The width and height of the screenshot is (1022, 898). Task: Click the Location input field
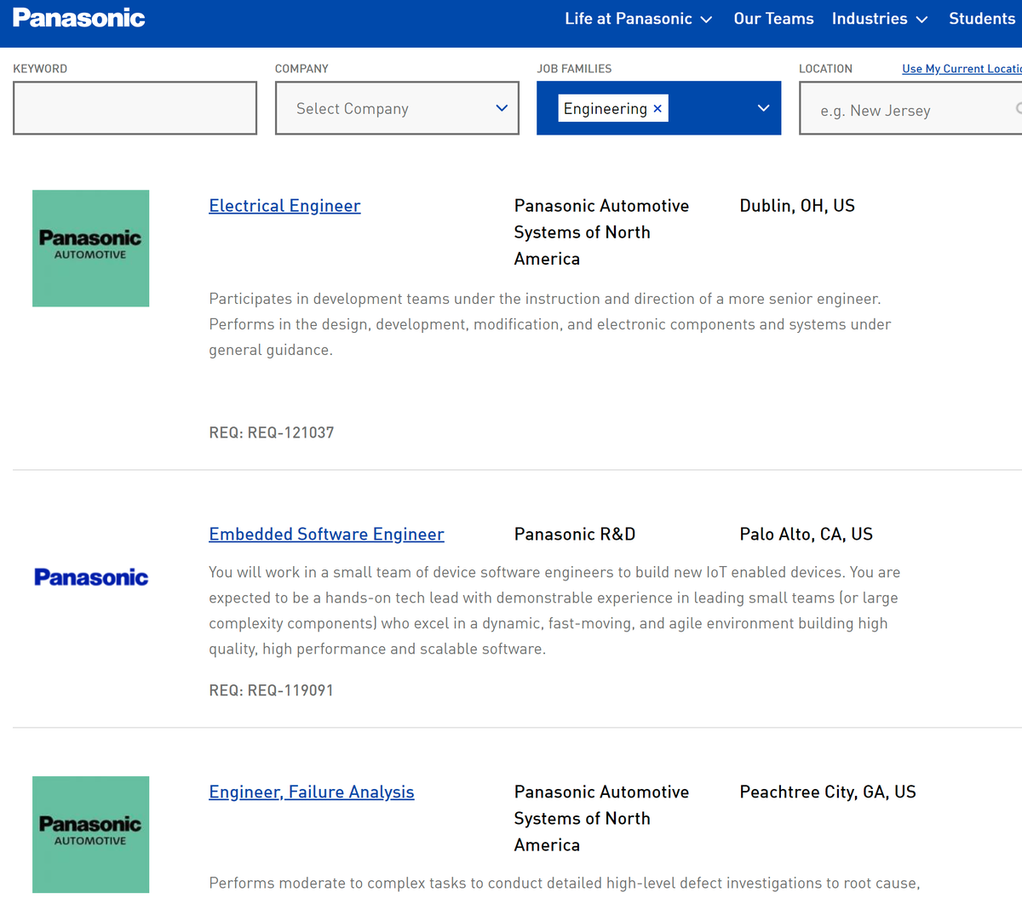(910, 108)
